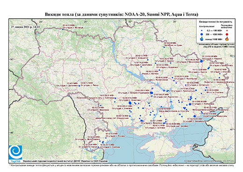This screenshot has height=172, width=243.
Task: Open the OpenStreetMap contributors attribution
Action: point(209,161)
